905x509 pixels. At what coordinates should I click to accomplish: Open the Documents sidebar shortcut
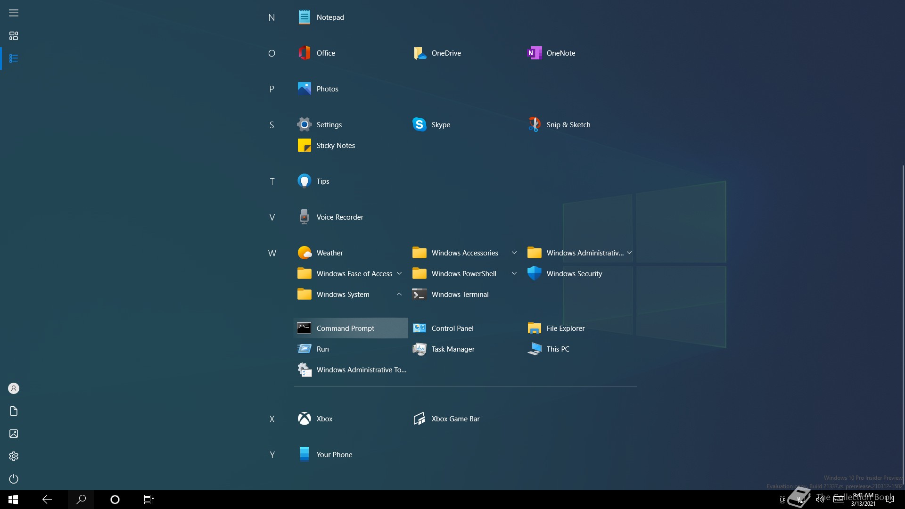(14, 411)
